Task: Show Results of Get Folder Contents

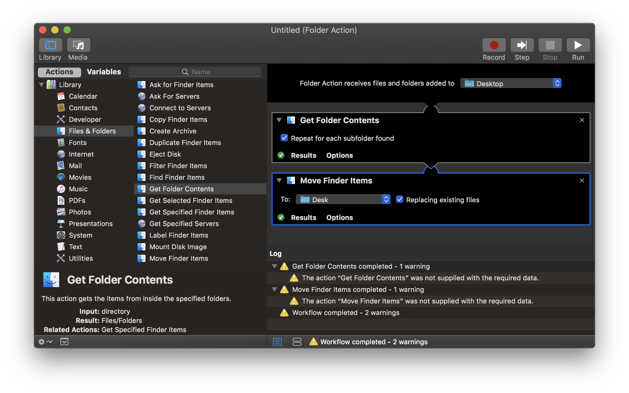Action: click(x=303, y=155)
